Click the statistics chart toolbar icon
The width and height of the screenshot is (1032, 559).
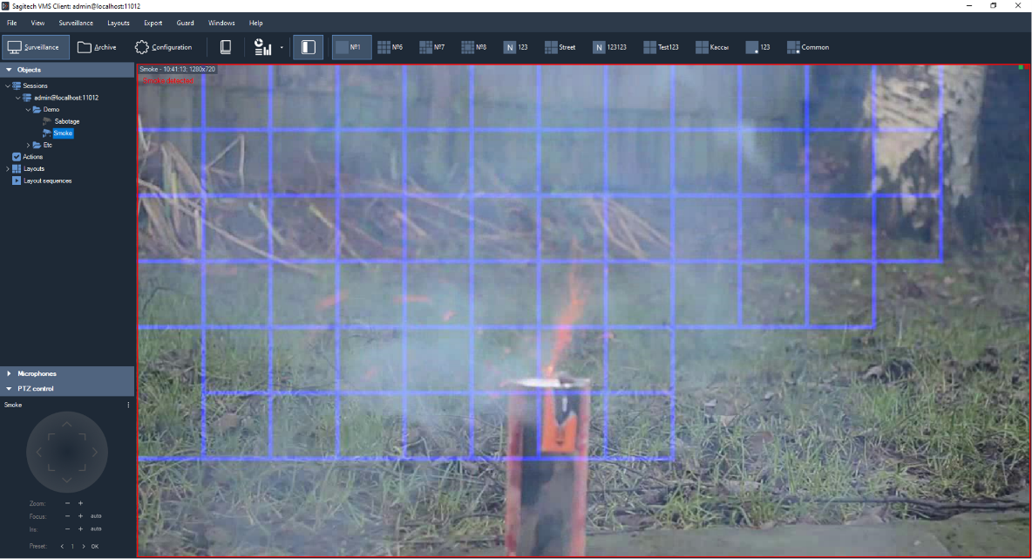click(262, 47)
